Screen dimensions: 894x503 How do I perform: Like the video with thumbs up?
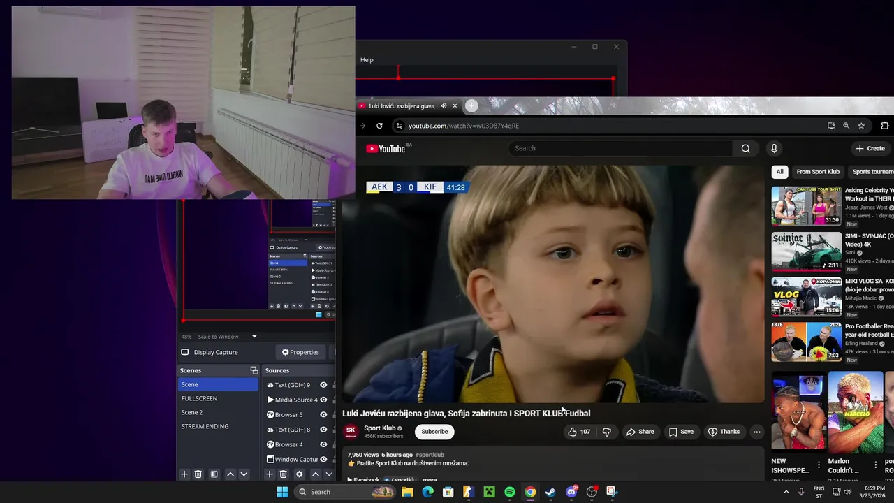pos(579,432)
